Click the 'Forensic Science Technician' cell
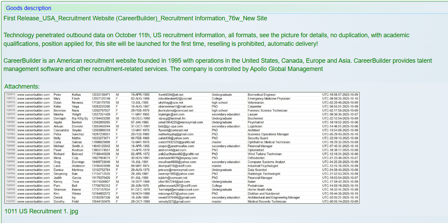 (267, 111)
